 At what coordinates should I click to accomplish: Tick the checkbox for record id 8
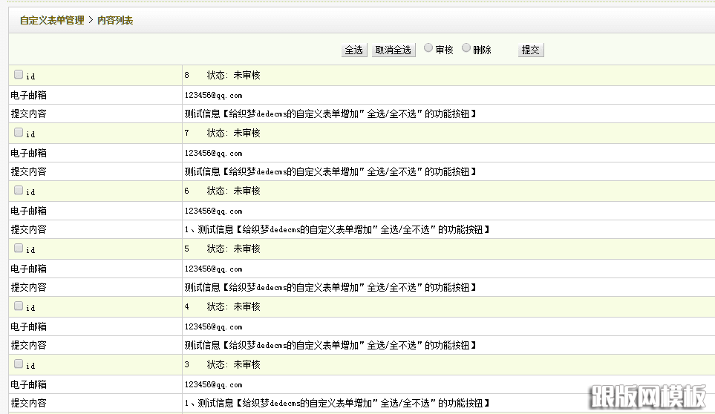pos(19,74)
